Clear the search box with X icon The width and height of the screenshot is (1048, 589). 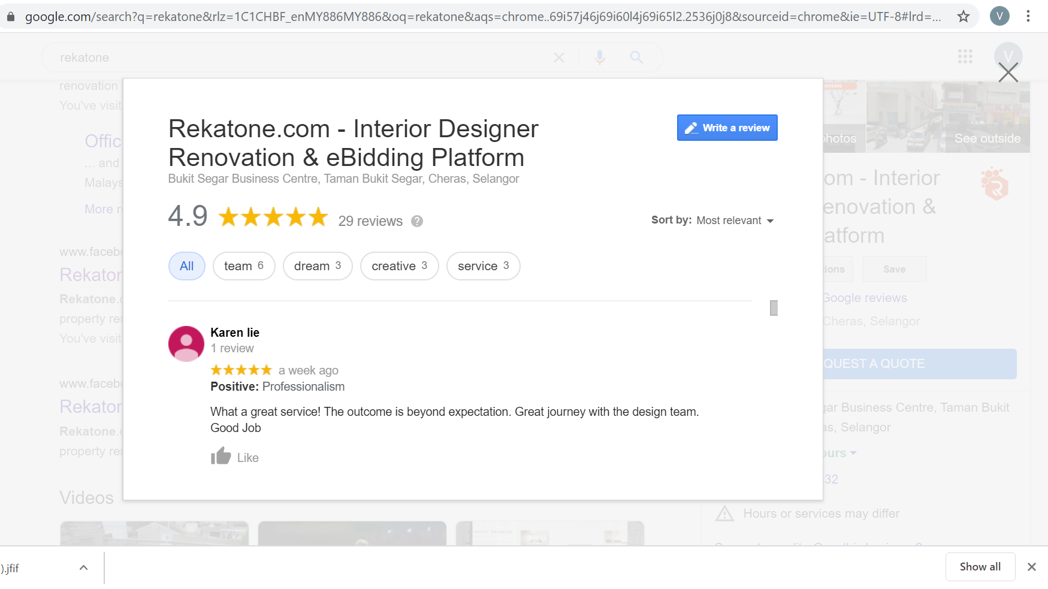559,58
